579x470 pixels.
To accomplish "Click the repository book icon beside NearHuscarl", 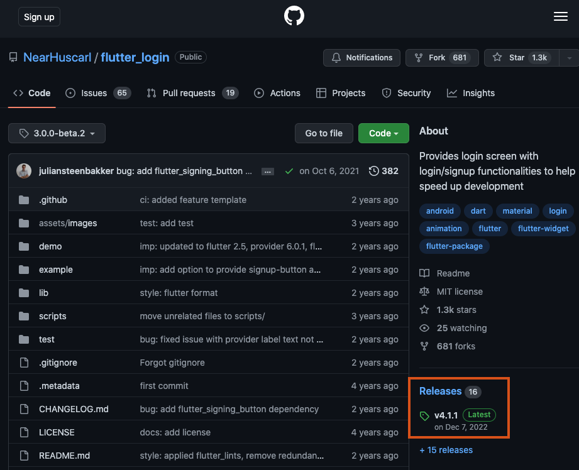I will click(x=13, y=57).
